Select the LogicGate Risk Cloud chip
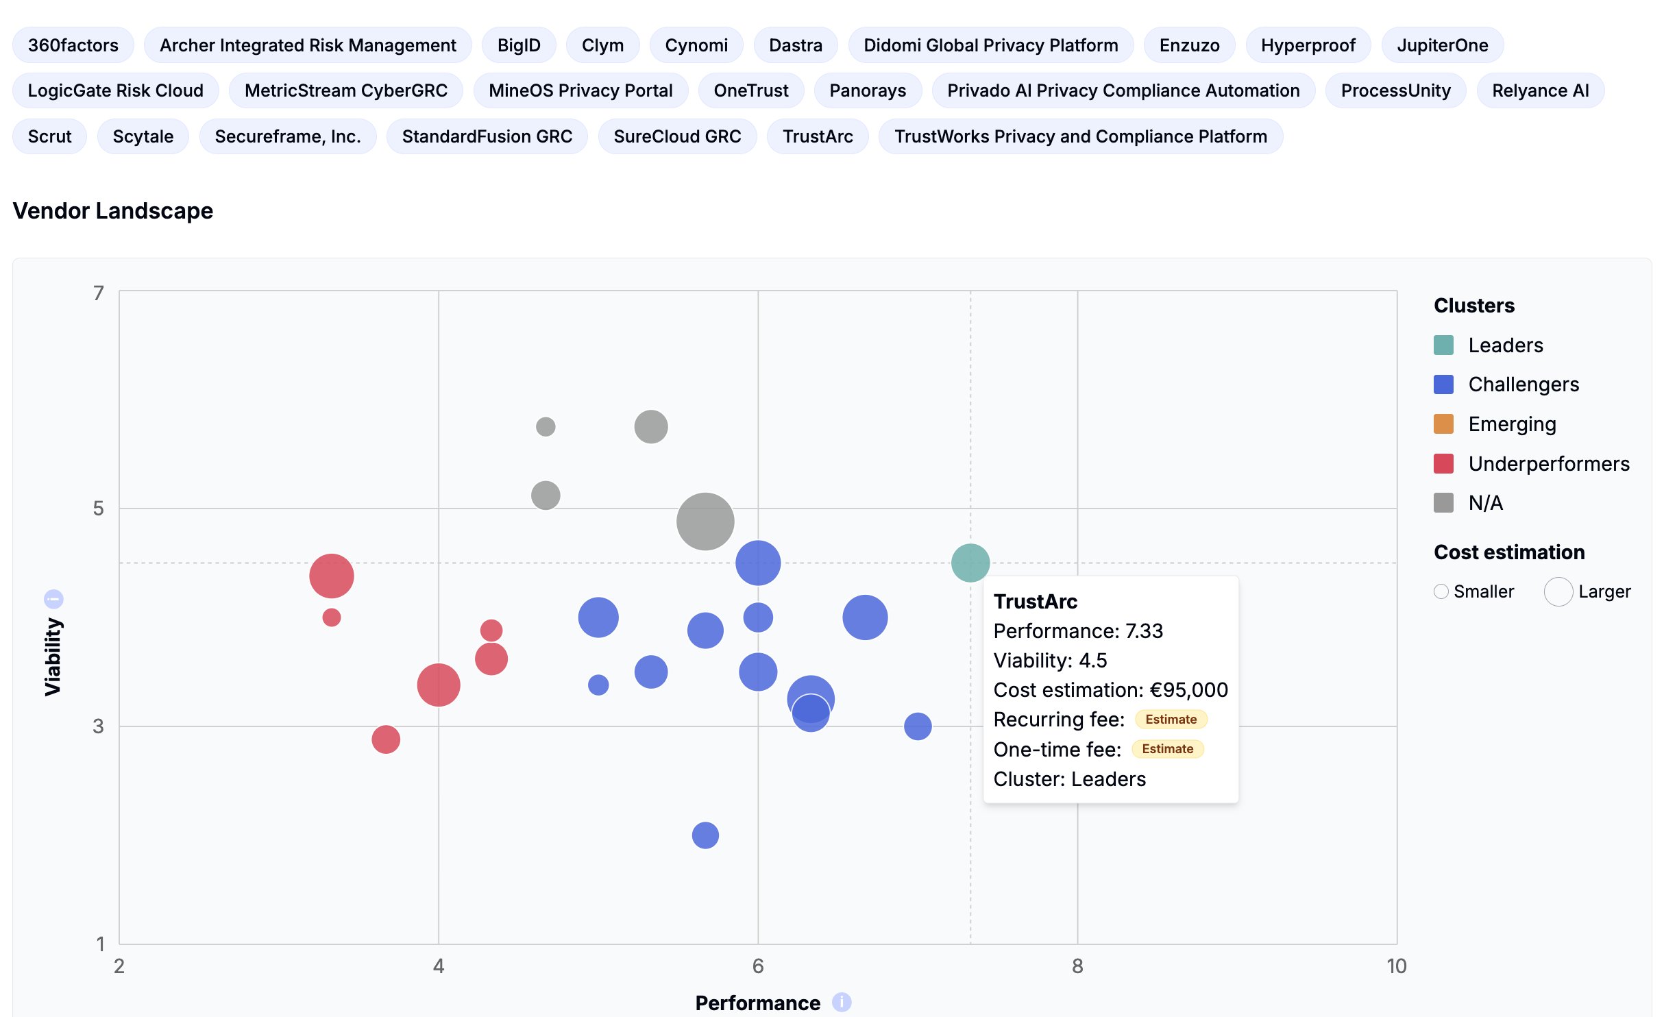The image size is (1664, 1017). [116, 90]
